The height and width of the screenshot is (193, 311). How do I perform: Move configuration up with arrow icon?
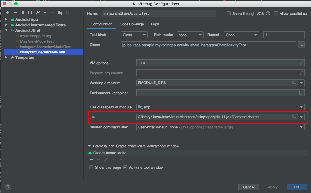click(x=45, y=13)
